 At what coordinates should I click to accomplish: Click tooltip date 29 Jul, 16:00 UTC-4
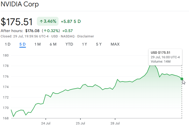click(x=165, y=57)
